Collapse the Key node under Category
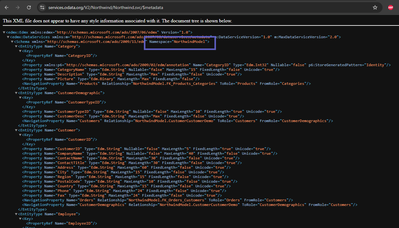Image resolution: width=399 pixels, height=228 pixels. click(x=21, y=51)
